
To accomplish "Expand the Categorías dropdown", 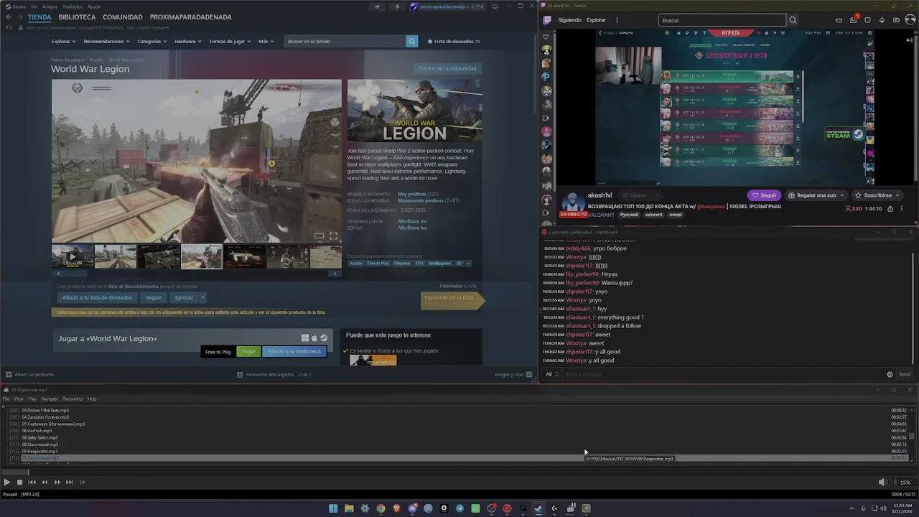I will tap(151, 42).
